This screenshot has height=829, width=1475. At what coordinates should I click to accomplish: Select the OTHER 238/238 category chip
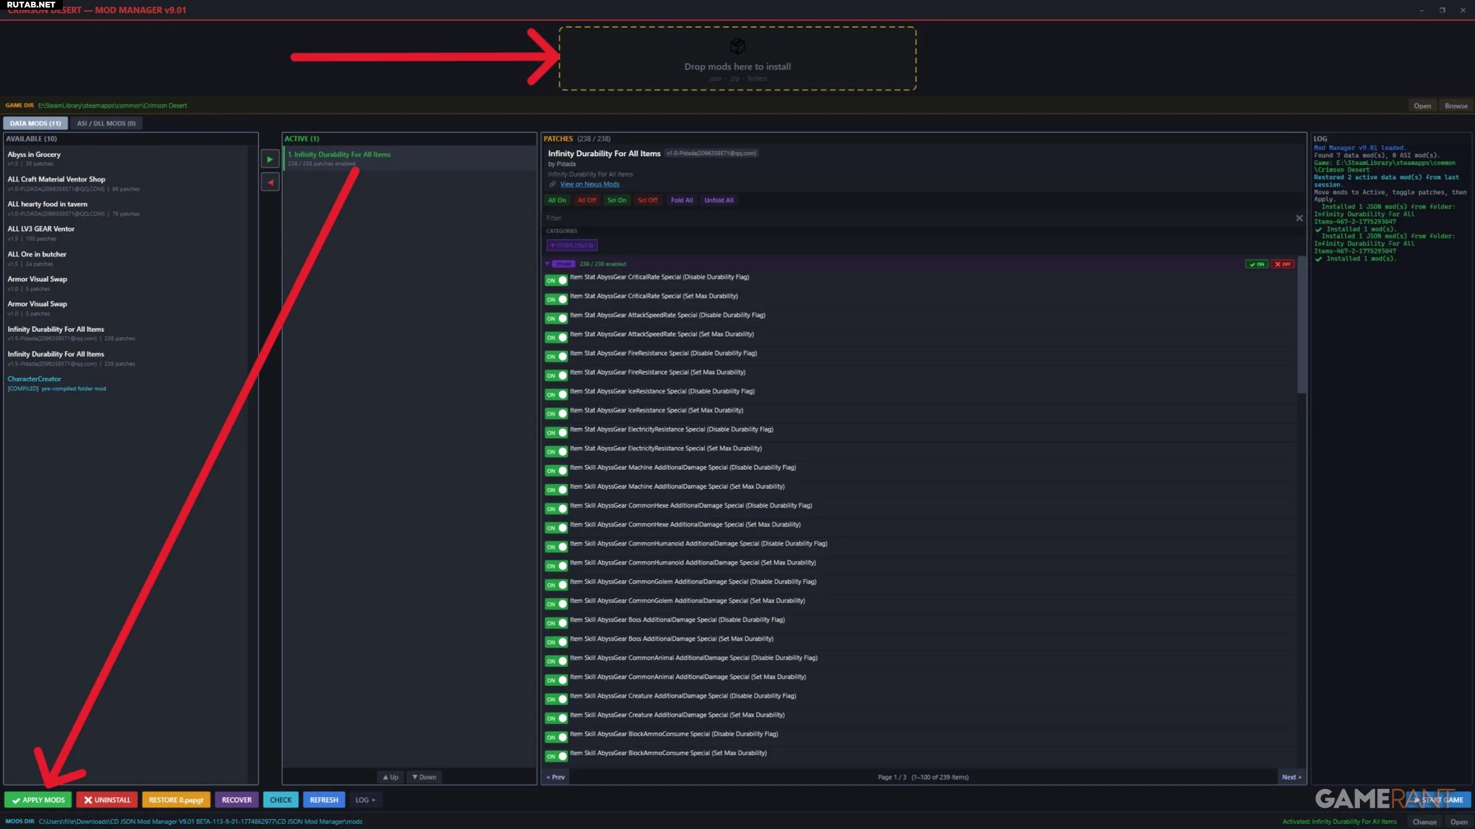[572, 245]
